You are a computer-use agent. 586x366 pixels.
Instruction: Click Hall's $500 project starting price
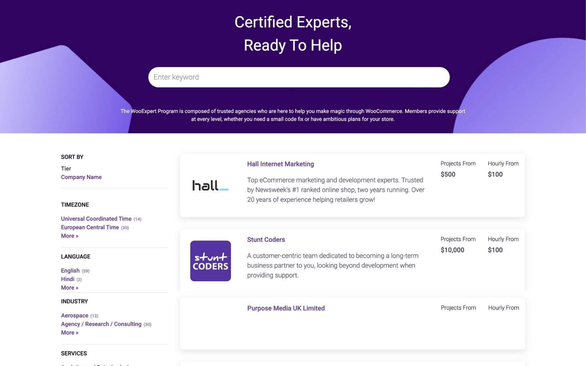[448, 174]
